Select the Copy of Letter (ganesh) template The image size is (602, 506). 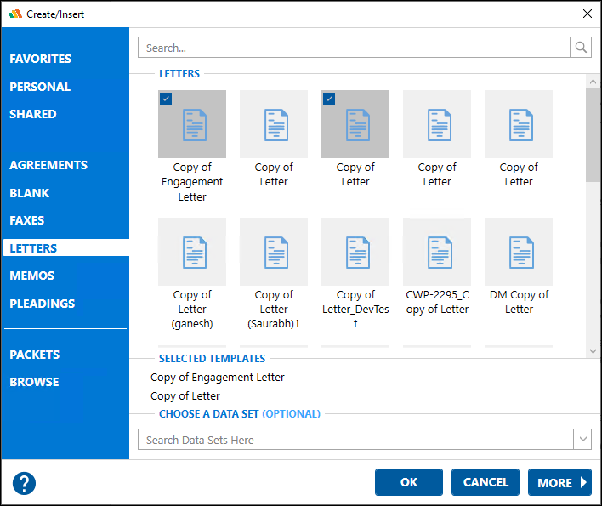(192, 273)
